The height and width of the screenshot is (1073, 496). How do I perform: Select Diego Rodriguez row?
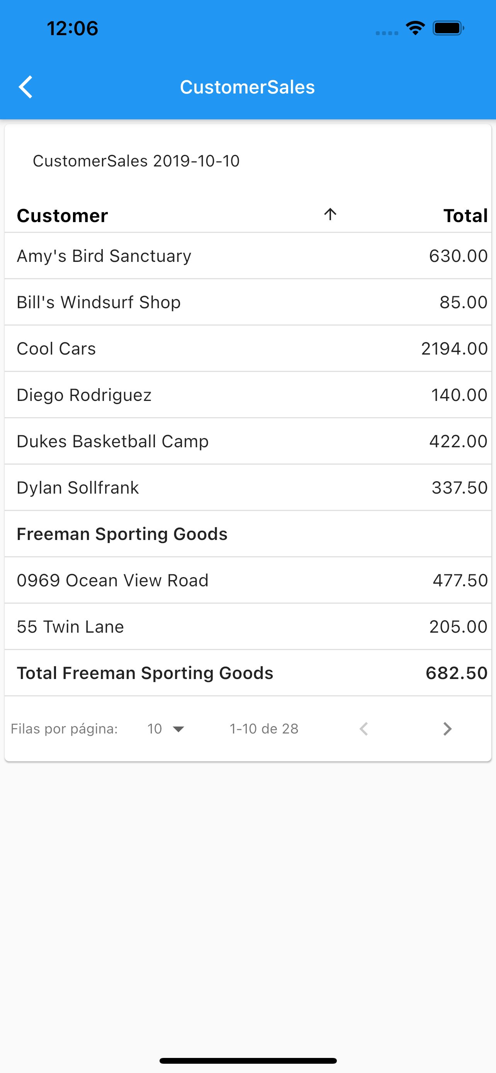pos(248,395)
